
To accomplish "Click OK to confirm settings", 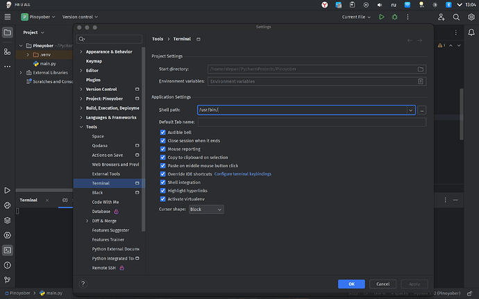I will click(351, 284).
